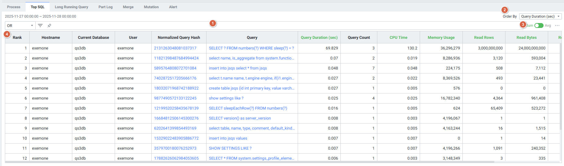Click in the filter search input field
This screenshot has width=564, height=166.
click(x=275, y=25)
